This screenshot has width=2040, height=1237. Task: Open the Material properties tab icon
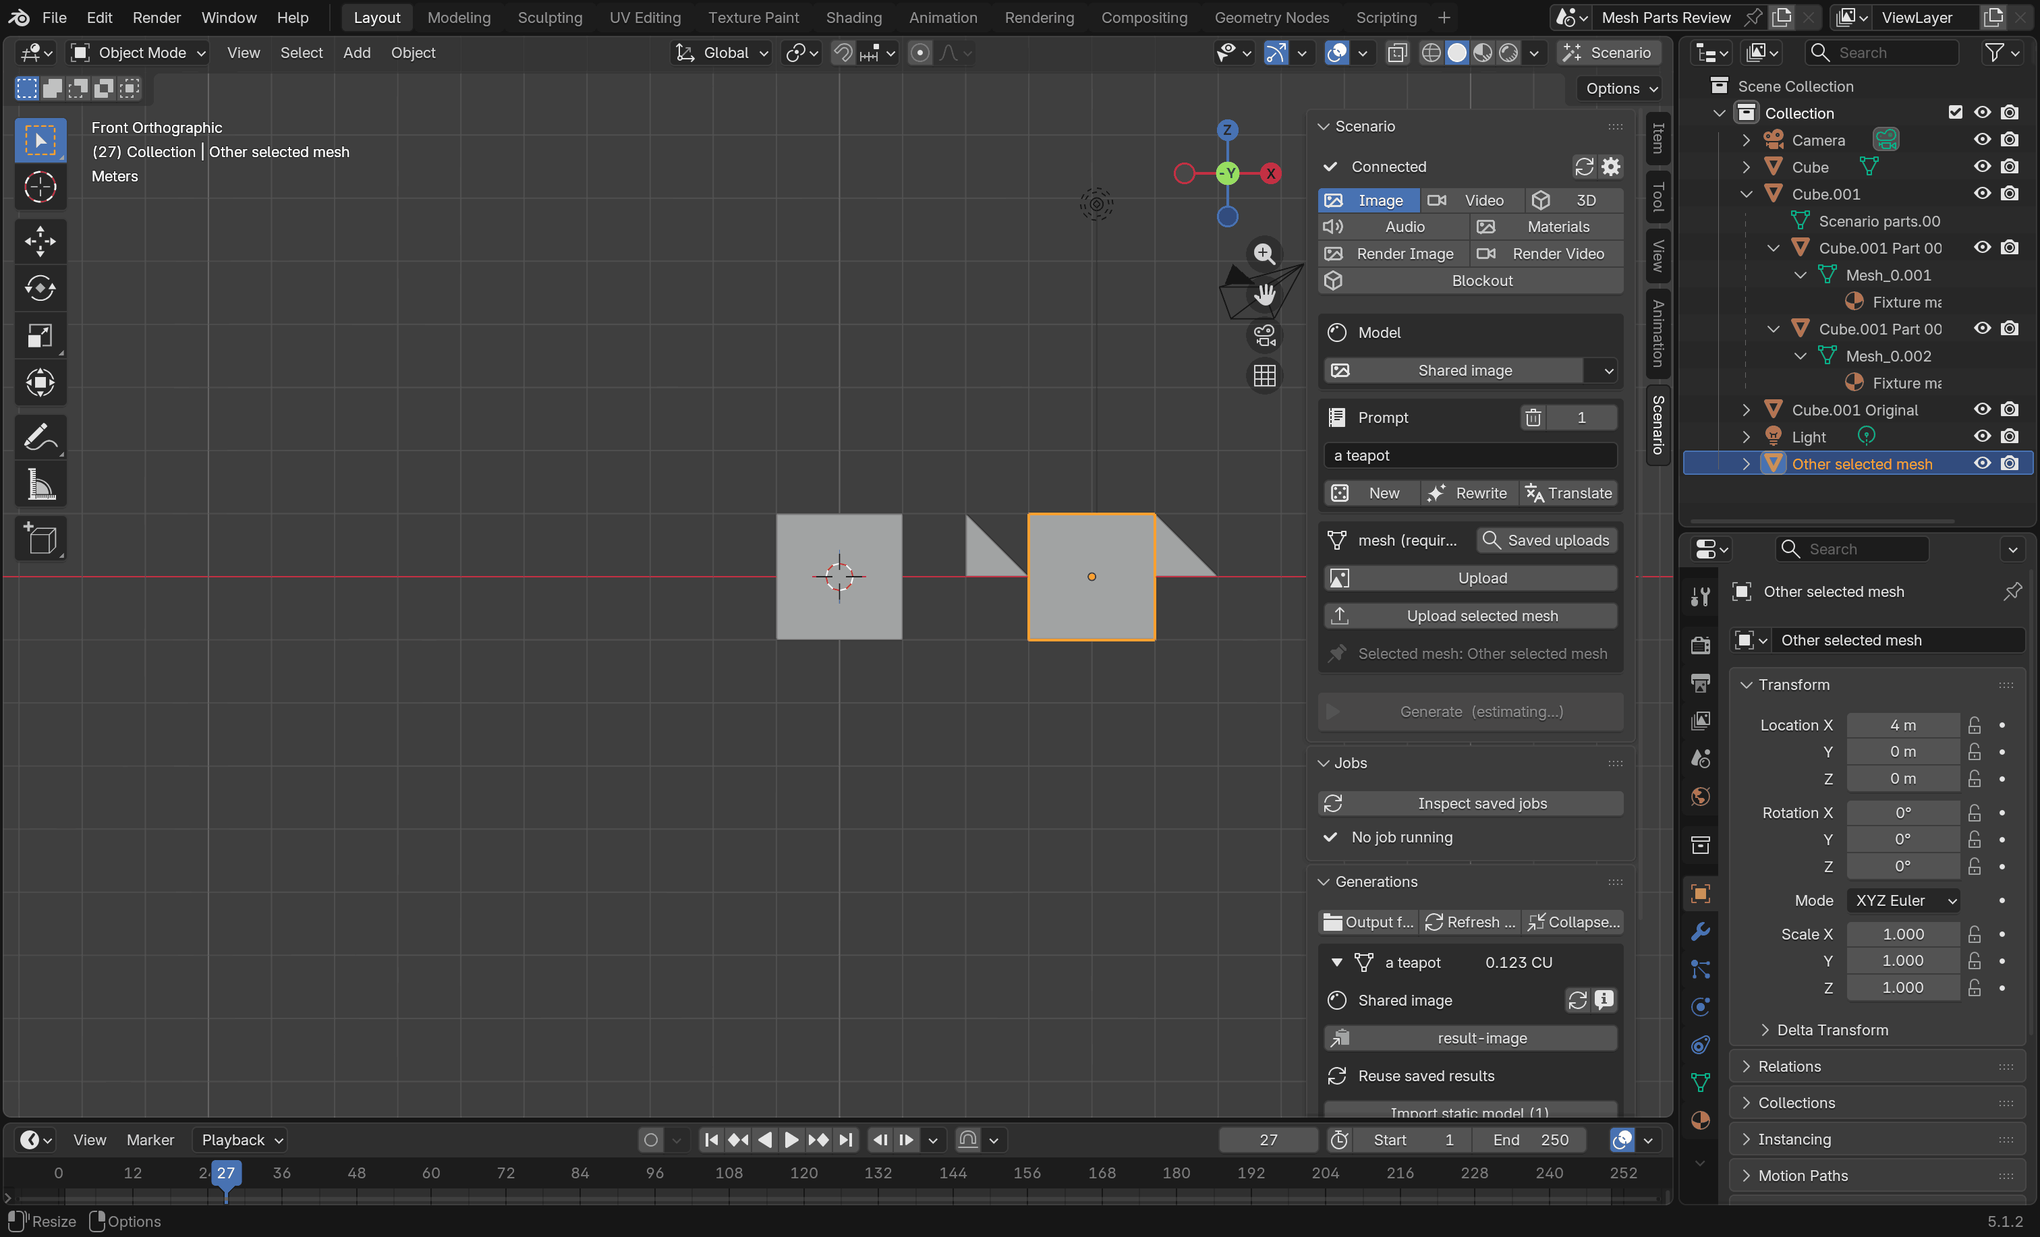(x=1700, y=1120)
